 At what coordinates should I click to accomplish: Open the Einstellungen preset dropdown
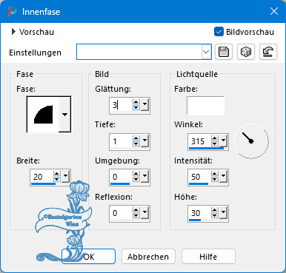206,52
